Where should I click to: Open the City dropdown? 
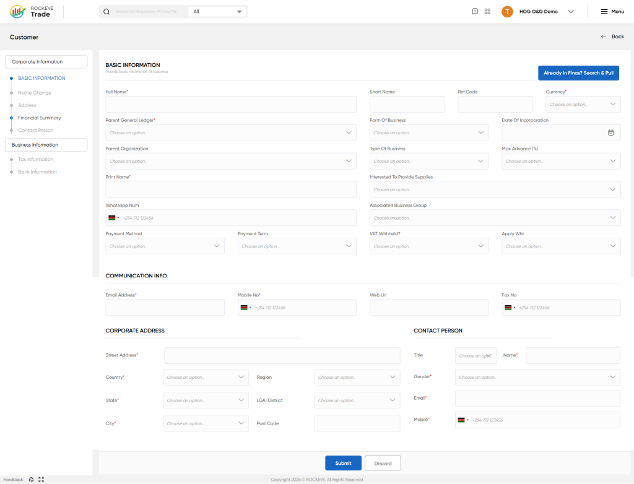click(206, 423)
